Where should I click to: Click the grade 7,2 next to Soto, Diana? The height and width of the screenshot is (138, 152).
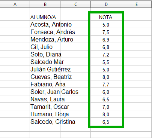[x=106, y=54]
